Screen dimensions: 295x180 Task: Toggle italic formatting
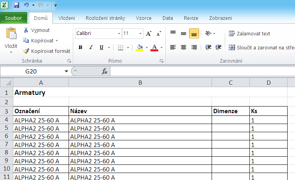click(91, 47)
